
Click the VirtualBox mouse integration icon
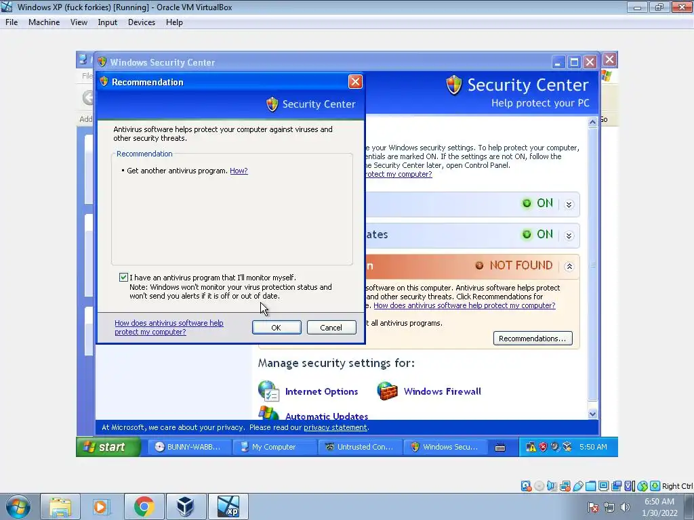point(642,486)
